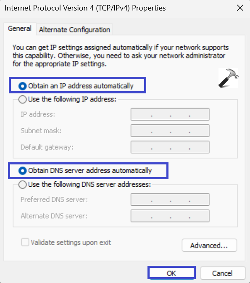
Task: Switch to the Alternate Configuration tab
Action: pyautogui.click(x=74, y=29)
